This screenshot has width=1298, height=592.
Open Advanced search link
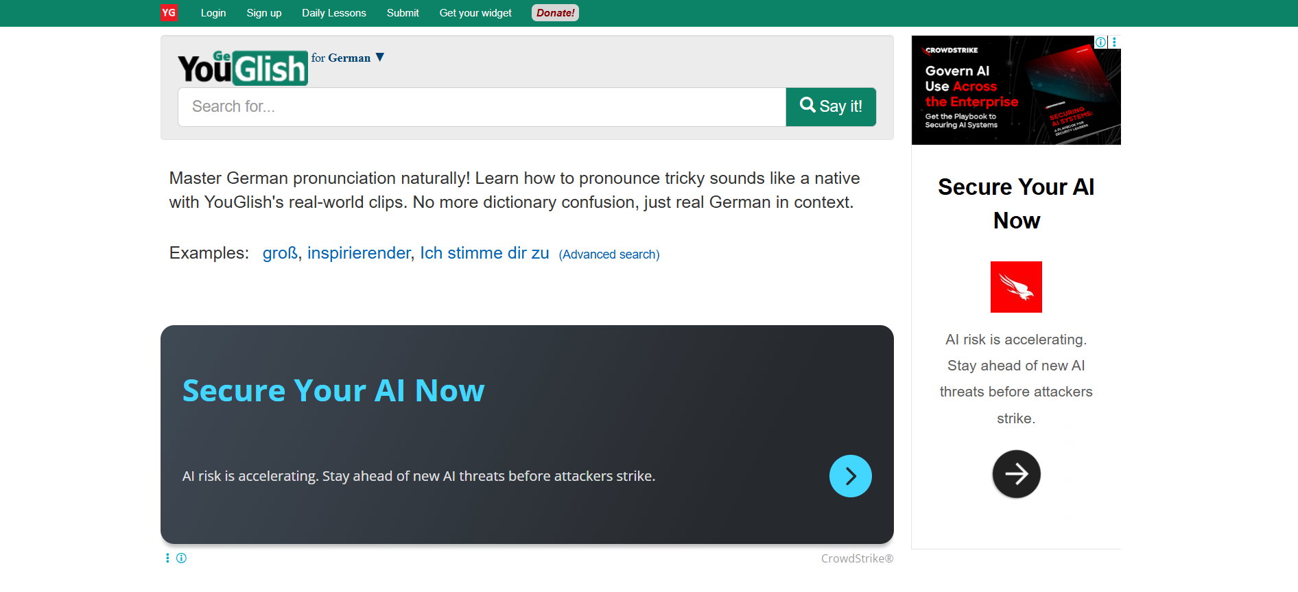pos(609,254)
